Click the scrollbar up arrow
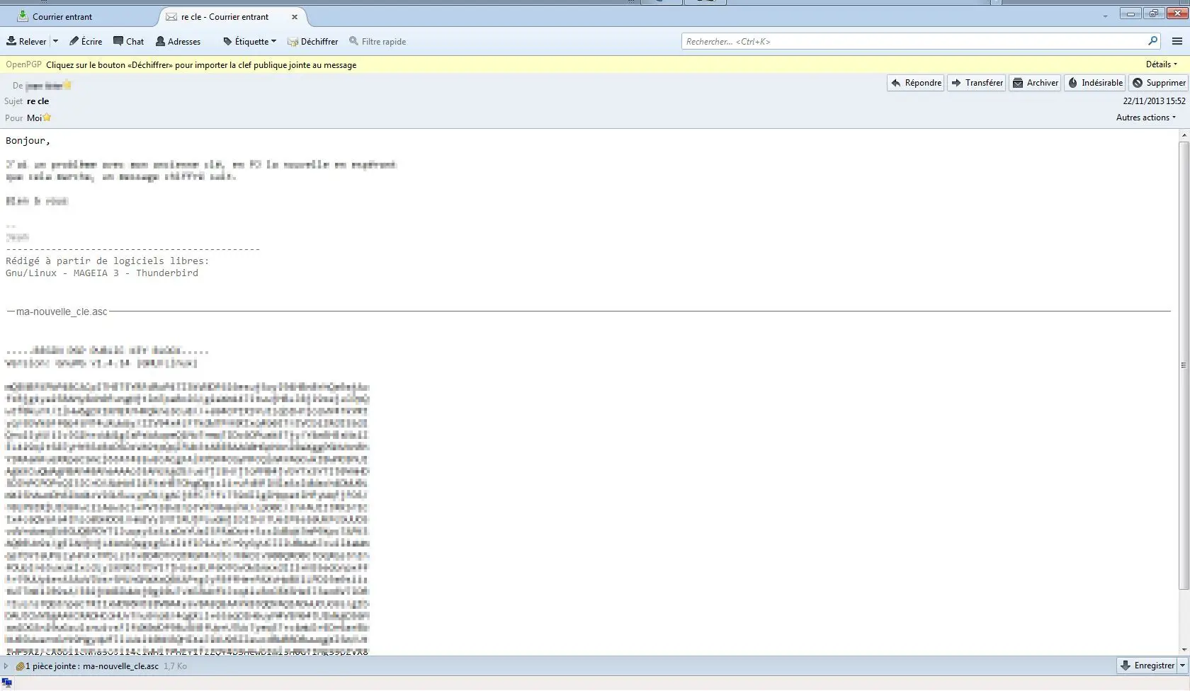The height and width of the screenshot is (691, 1190). (x=1184, y=135)
